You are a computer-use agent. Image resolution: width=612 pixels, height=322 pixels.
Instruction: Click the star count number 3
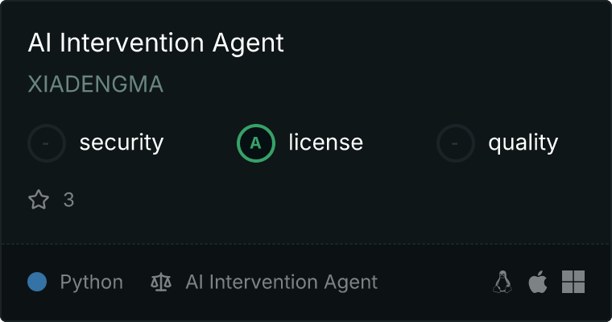click(68, 200)
